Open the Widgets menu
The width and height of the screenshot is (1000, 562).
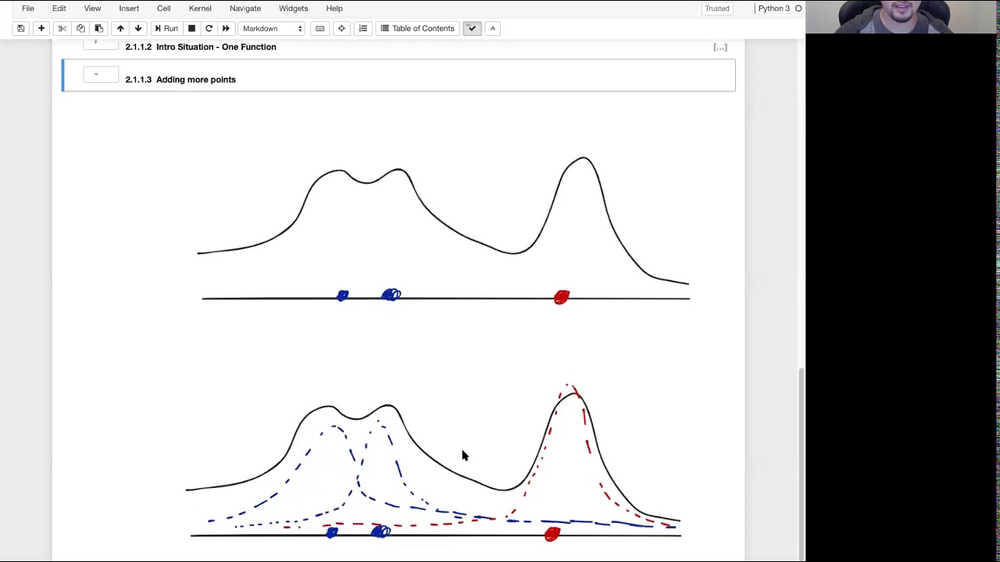(294, 9)
